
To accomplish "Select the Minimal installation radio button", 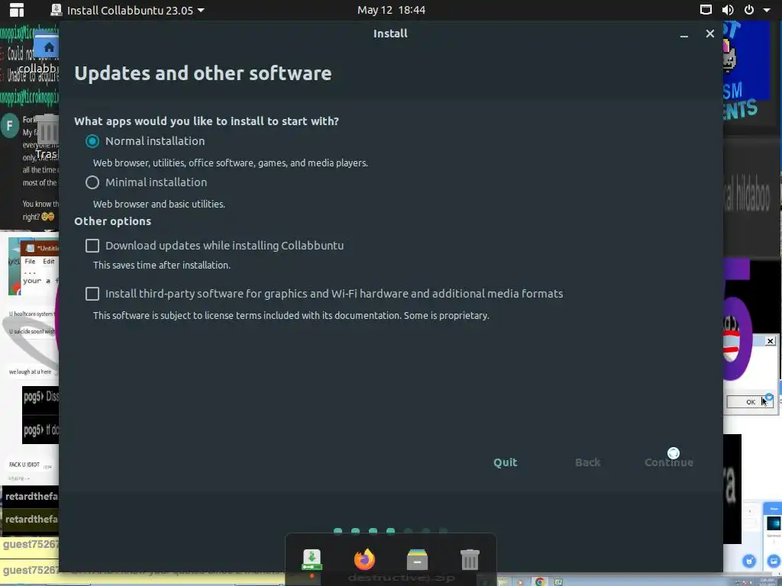I will [92, 182].
